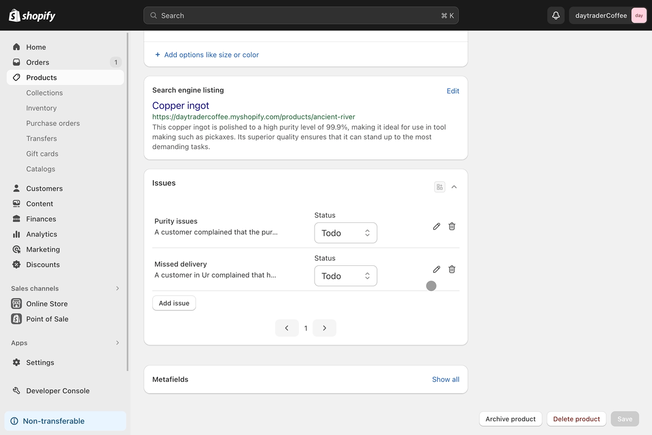Viewport: 652px width, 435px height.
Task: Open Catalogs submenu item
Action: pyautogui.click(x=41, y=169)
